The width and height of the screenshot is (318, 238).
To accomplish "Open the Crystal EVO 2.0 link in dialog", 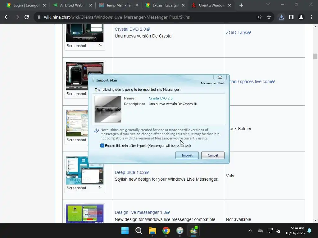I will click(161, 98).
